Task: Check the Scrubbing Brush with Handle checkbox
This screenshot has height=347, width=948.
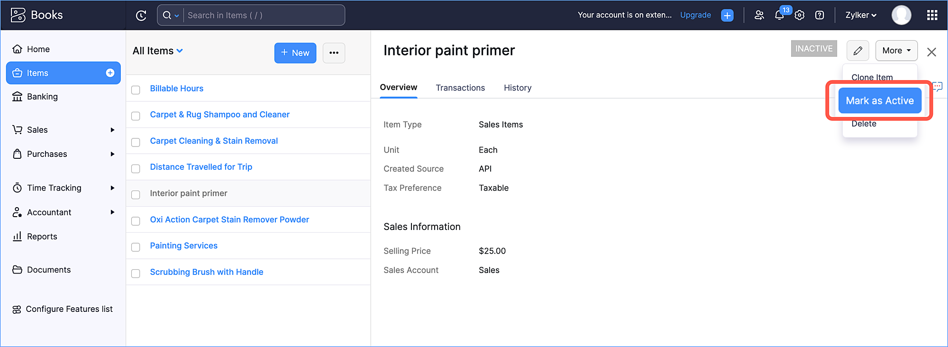Action: pos(136,274)
